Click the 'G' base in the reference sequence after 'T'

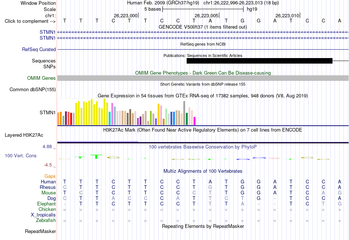242,21
